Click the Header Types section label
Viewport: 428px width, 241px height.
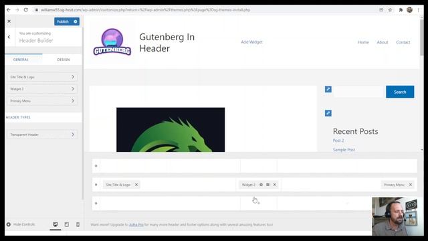[x=18, y=118]
